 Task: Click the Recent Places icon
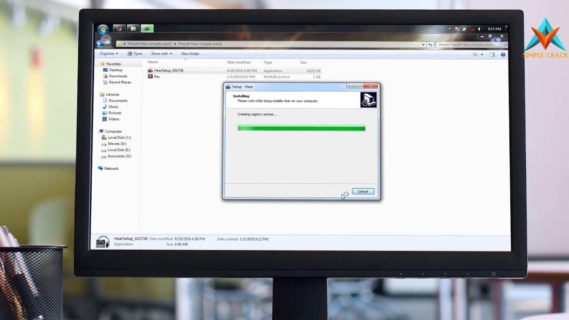coord(105,82)
